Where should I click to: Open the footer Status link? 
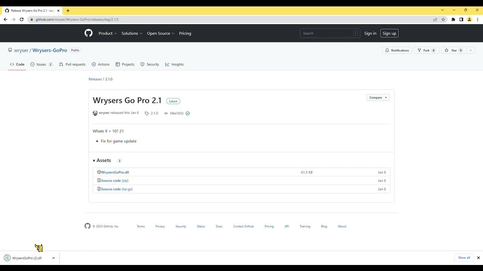(201, 226)
